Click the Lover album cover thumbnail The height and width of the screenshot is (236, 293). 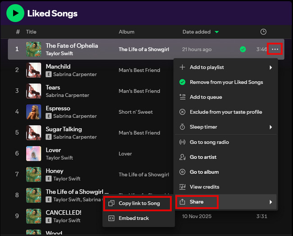pos(34,154)
